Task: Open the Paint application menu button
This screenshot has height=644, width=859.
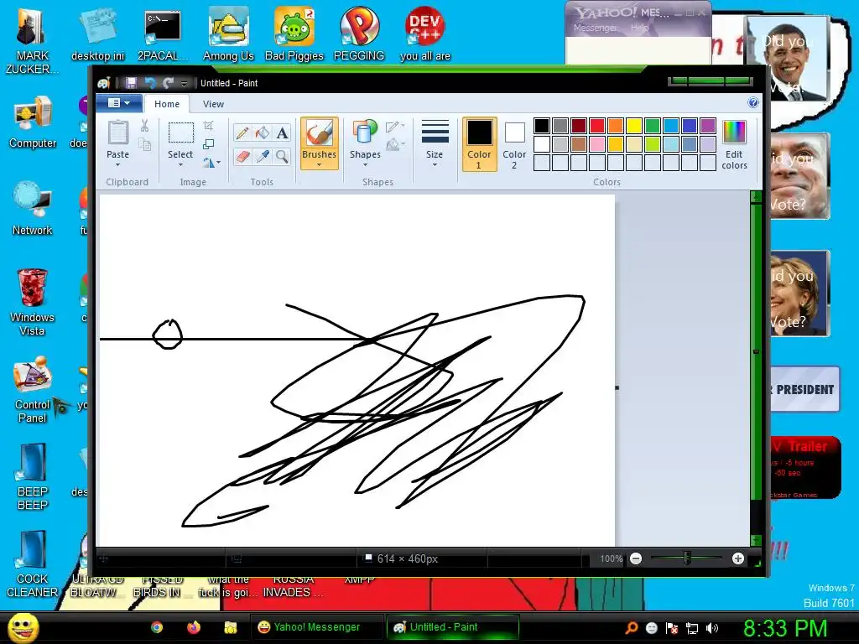Action: (x=119, y=103)
